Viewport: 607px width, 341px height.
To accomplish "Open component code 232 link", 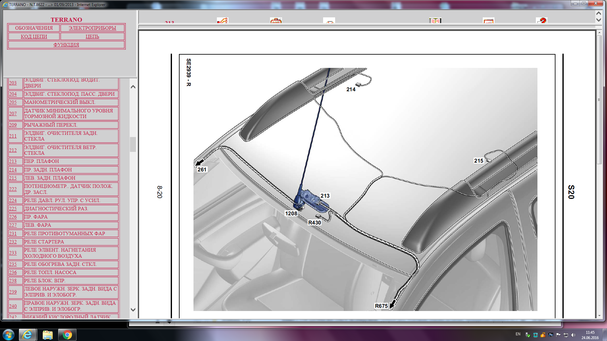I will (x=13, y=242).
